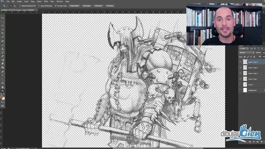Click the adjustment layer filter icon
The height and width of the screenshot is (149, 265).
point(255,49)
